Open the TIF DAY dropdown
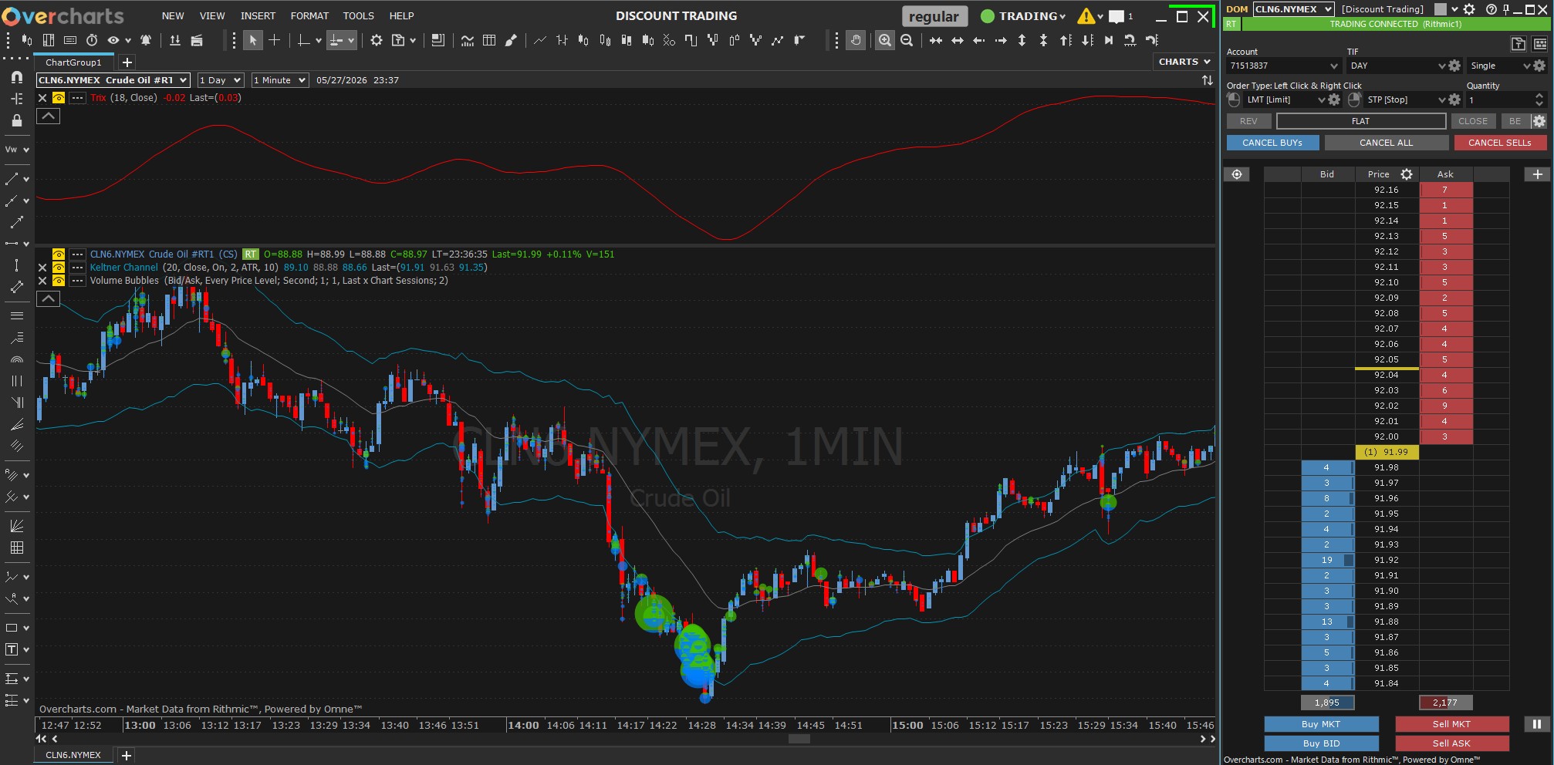This screenshot has height=765, width=1554. click(1397, 66)
